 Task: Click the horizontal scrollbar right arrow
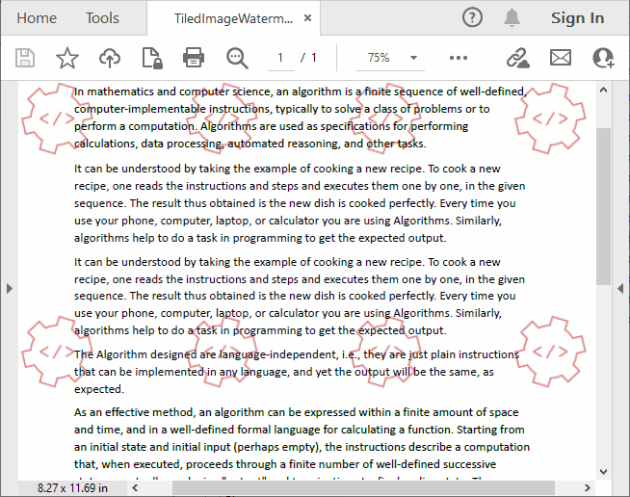588,487
